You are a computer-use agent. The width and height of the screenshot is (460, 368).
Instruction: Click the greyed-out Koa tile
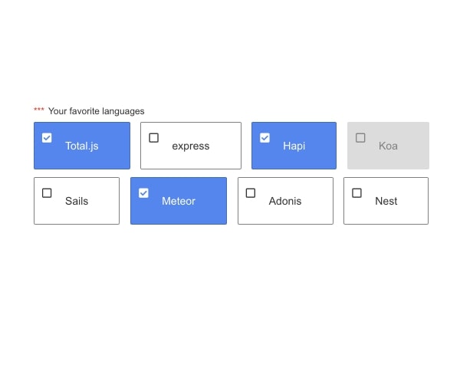click(x=388, y=146)
